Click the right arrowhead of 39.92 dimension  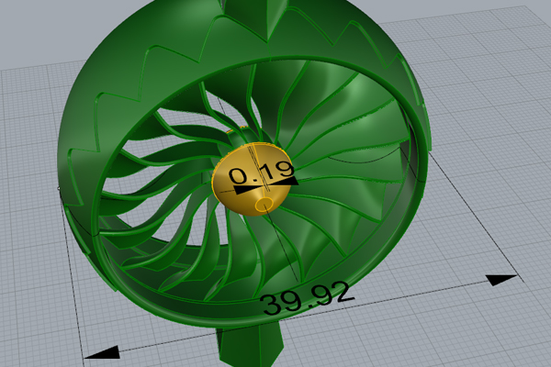pos(501,280)
